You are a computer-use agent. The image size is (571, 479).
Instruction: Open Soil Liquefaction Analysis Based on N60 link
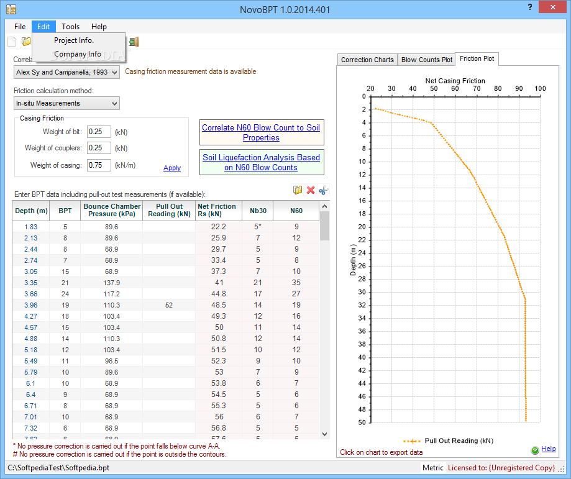[261, 162]
